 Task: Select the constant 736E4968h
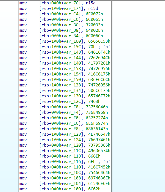pyautogui.click(x=97, y=112)
